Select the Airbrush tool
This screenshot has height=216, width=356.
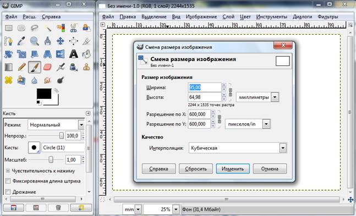point(61,67)
